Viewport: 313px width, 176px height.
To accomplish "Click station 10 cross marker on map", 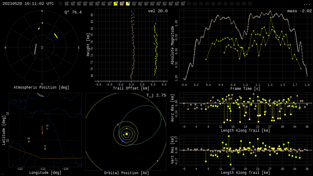I will [47, 129].
